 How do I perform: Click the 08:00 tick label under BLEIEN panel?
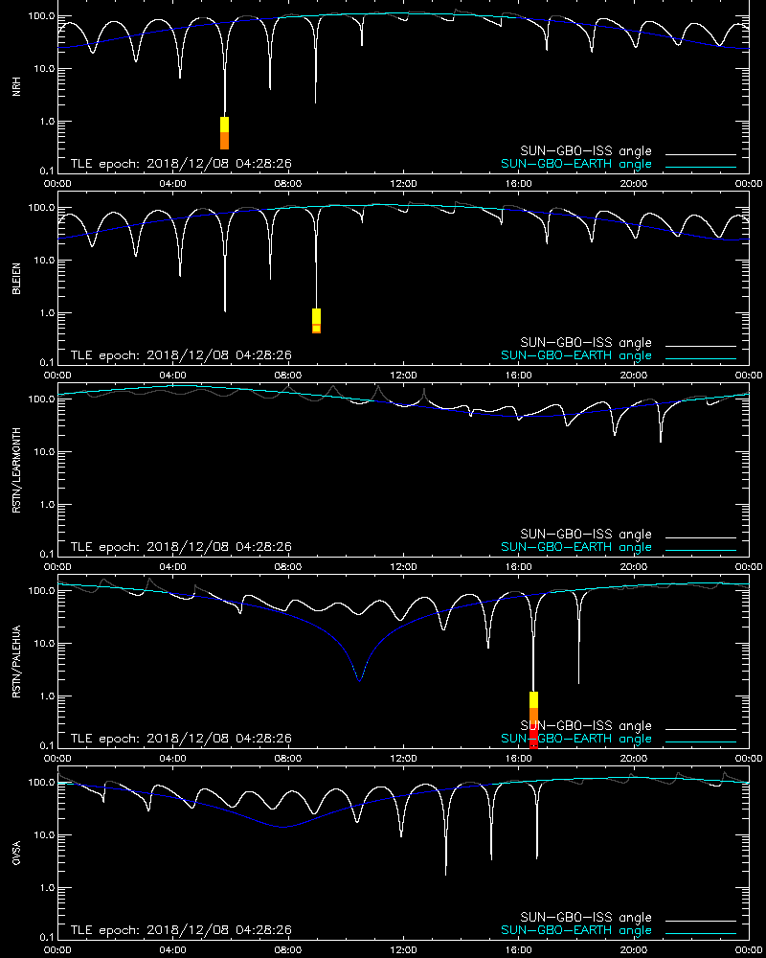(x=287, y=376)
